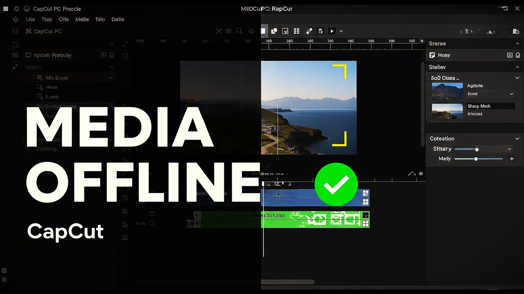Image resolution: width=524 pixels, height=294 pixels.
Task: Collapse the Steliev panel section
Action: [x=517, y=67]
